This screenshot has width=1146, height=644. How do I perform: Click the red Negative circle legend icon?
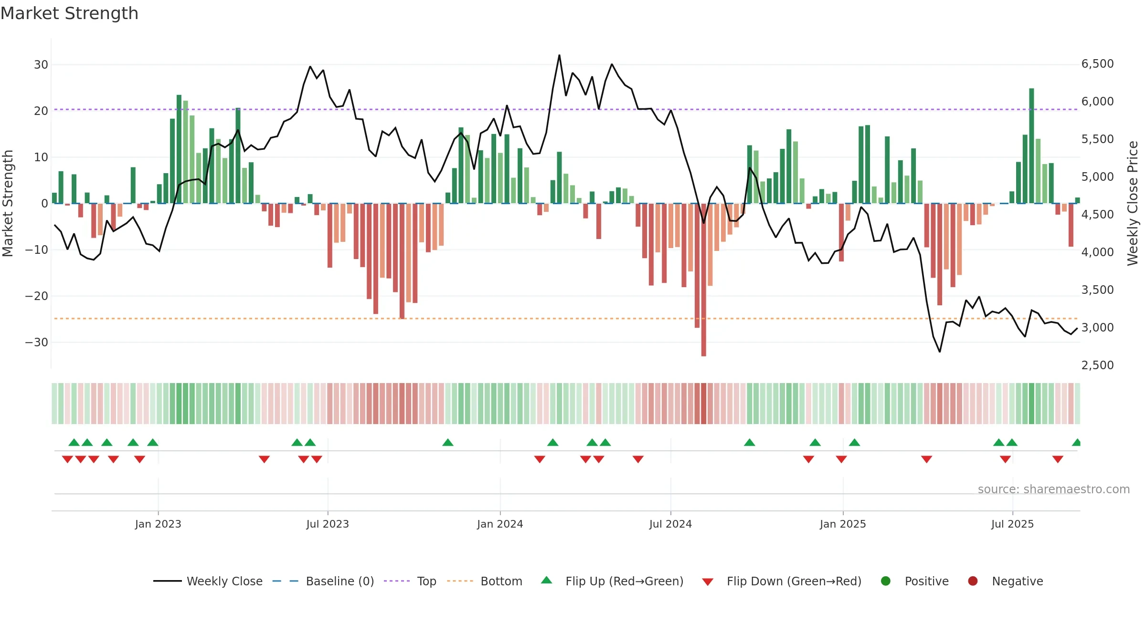[x=973, y=581]
